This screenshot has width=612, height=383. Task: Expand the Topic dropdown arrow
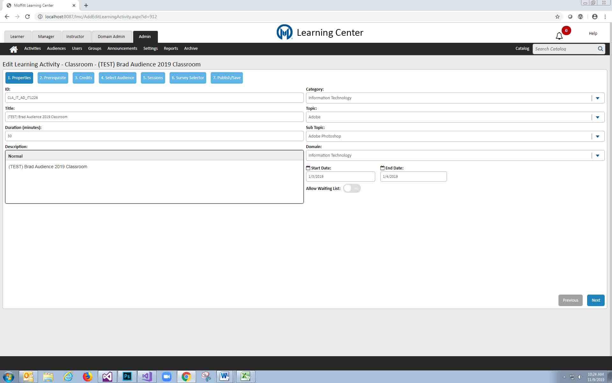(x=597, y=117)
